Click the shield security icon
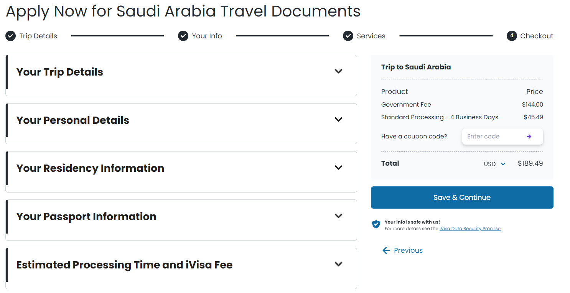 [x=376, y=224]
